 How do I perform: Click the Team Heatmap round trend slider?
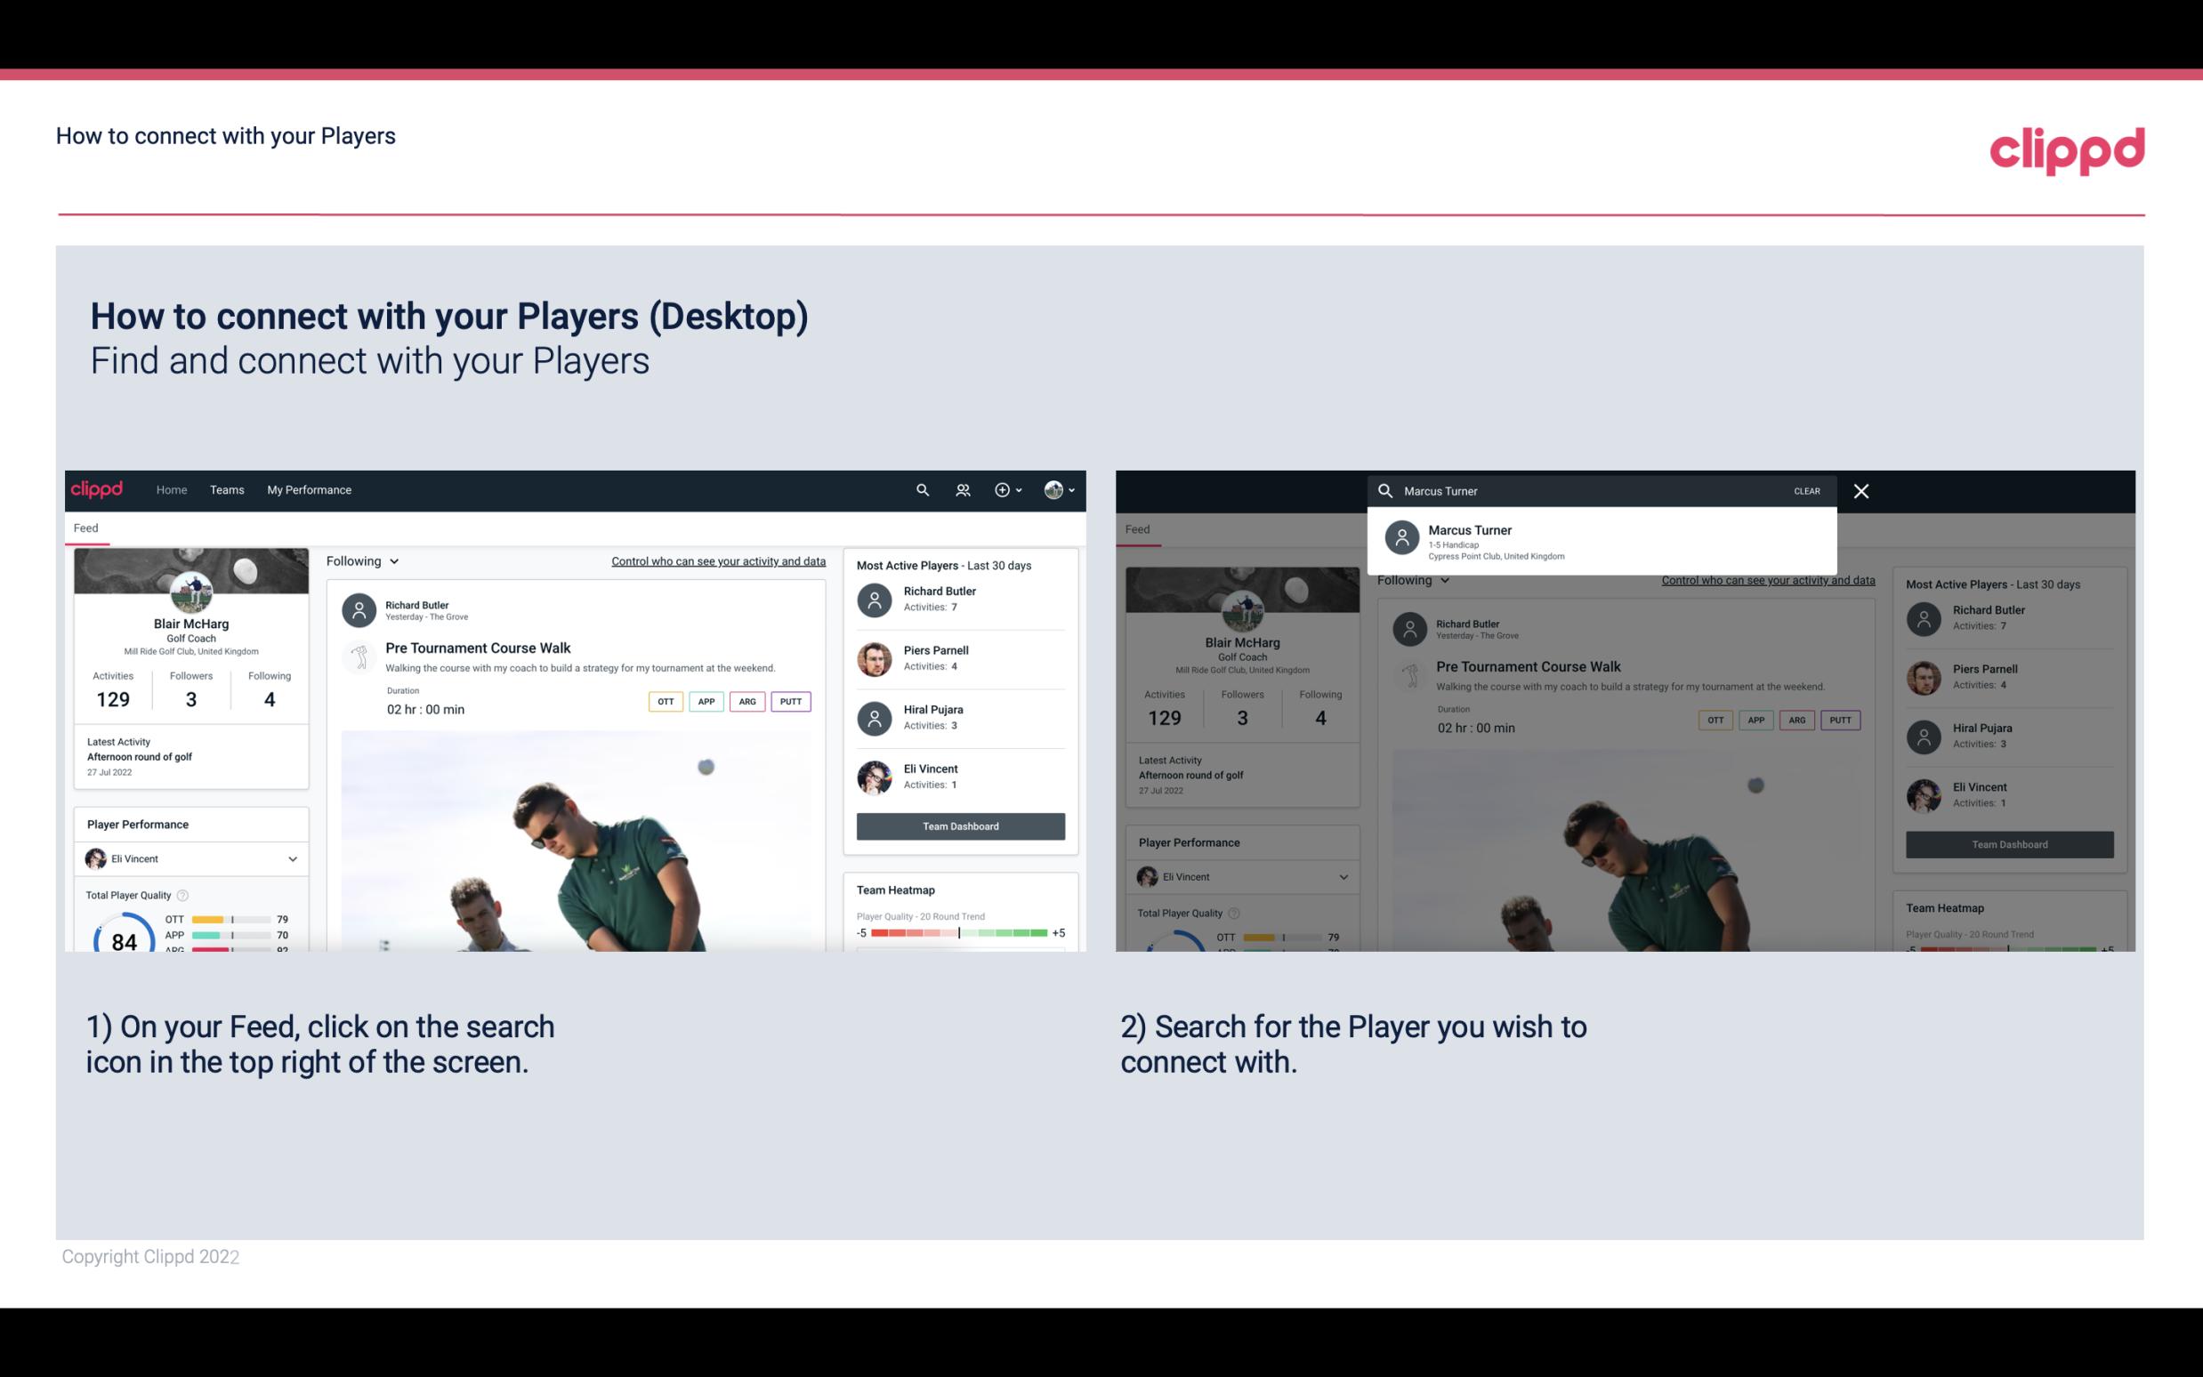coord(958,934)
